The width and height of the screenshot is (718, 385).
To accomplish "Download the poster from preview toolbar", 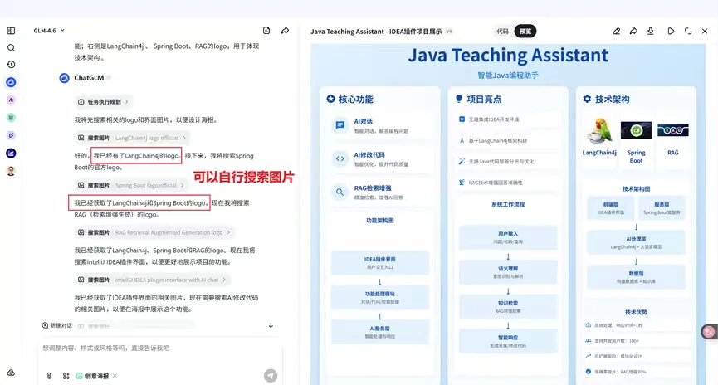I will click(x=650, y=32).
